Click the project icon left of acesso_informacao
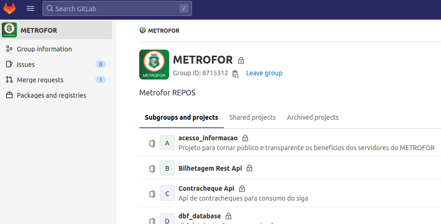 tap(152, 144)
